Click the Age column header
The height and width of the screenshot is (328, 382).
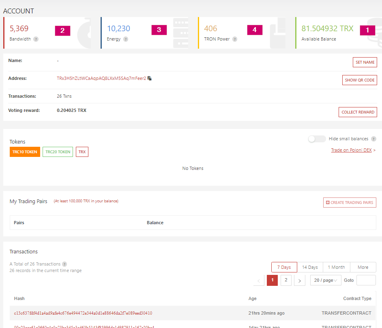252,298
